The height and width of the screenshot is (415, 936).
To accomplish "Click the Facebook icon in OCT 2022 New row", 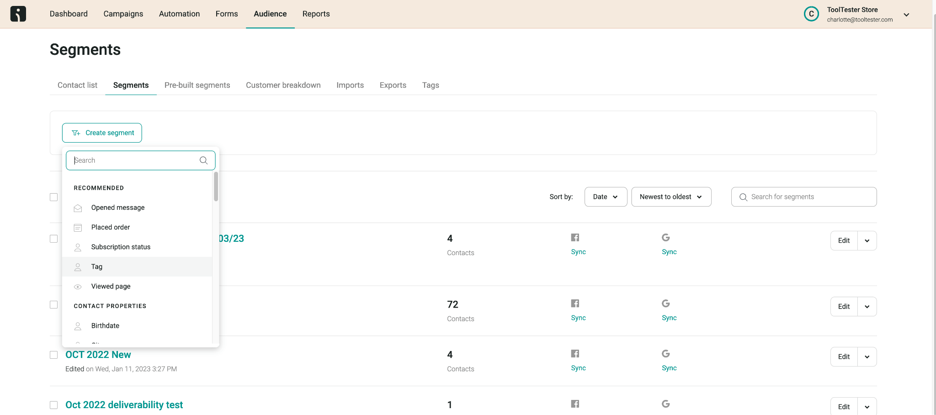I will pyautogui.click(x=575, y=353).
